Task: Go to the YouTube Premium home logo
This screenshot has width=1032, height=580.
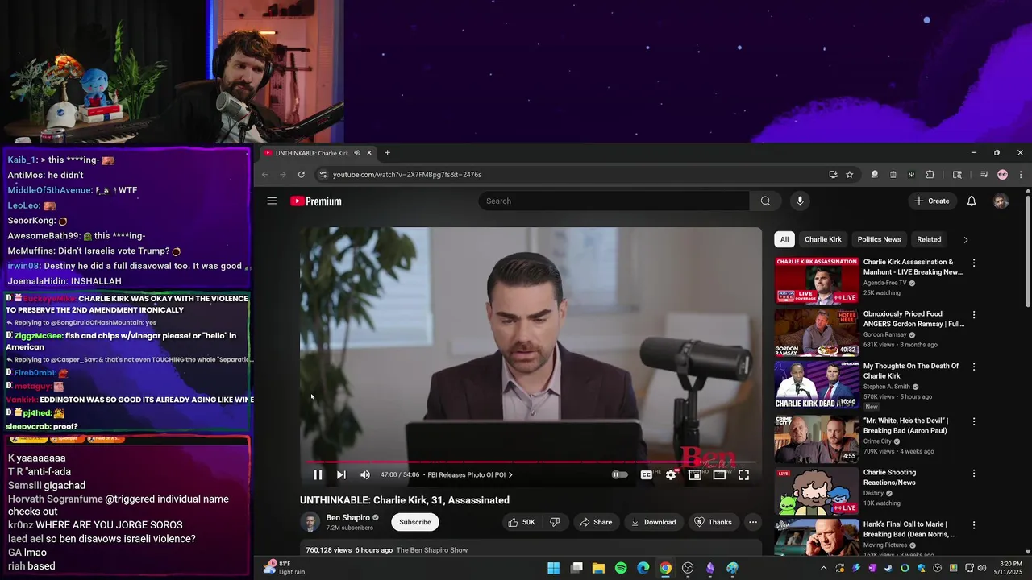Action: coord(316,201)
